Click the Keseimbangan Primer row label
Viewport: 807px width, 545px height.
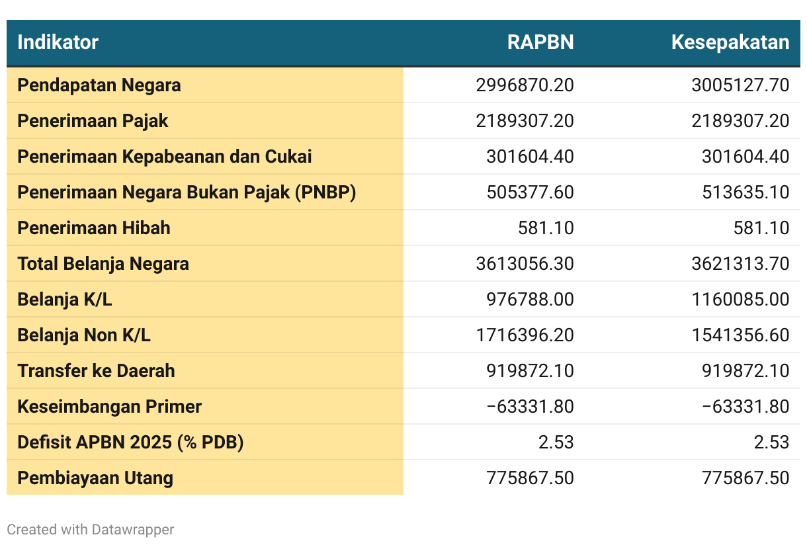click(109, 407)
